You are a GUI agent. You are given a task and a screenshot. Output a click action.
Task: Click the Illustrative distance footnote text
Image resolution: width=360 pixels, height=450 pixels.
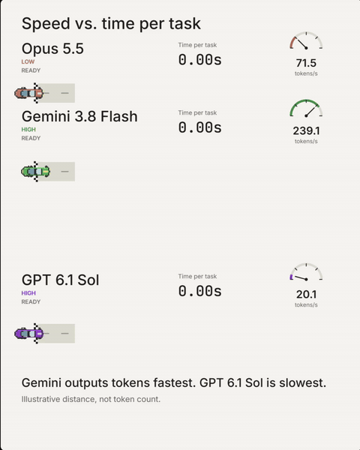[x=91, y=399]
